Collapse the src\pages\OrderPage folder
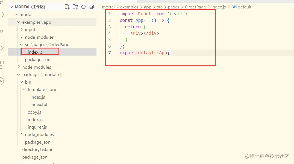Image resolution: width=294 pixels, height=164 pixels. [x=21, y=44]
